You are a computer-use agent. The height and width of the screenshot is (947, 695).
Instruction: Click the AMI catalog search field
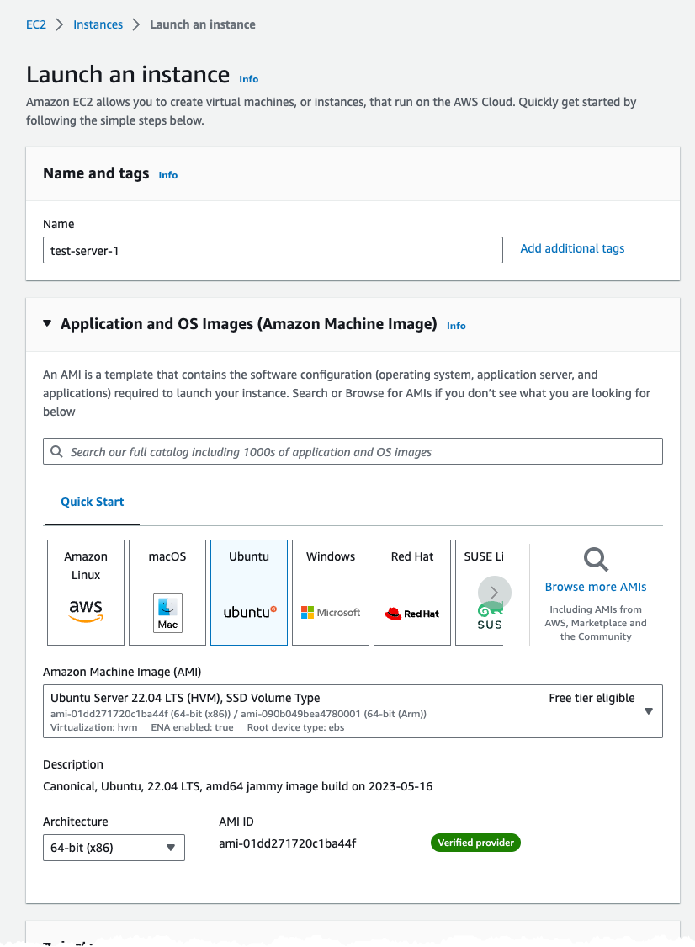pos(353,452)
